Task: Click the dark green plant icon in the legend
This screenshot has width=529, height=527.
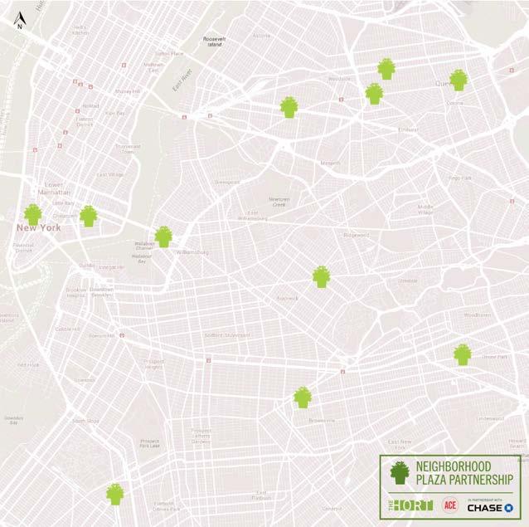Action: tap(400, 473)
